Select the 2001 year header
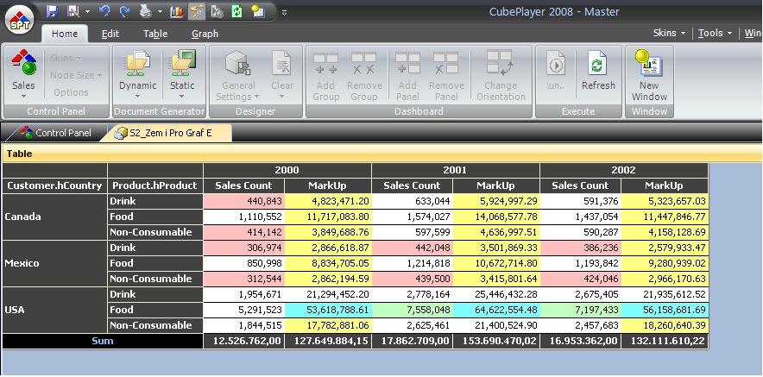Viewport: 763px width, 377px height. (456, 170)
